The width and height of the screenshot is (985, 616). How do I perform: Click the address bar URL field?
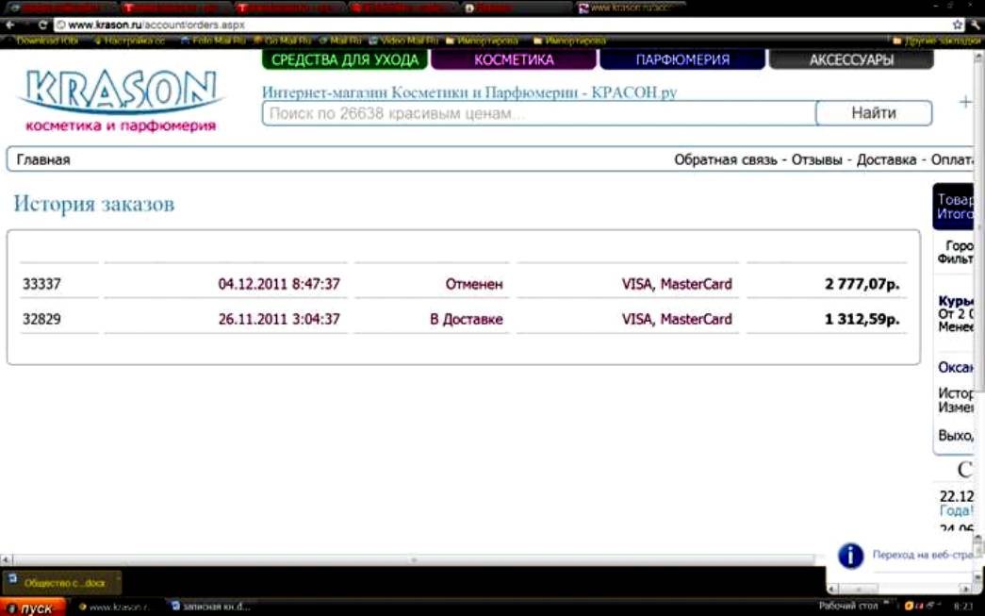[x=502, y=25]
